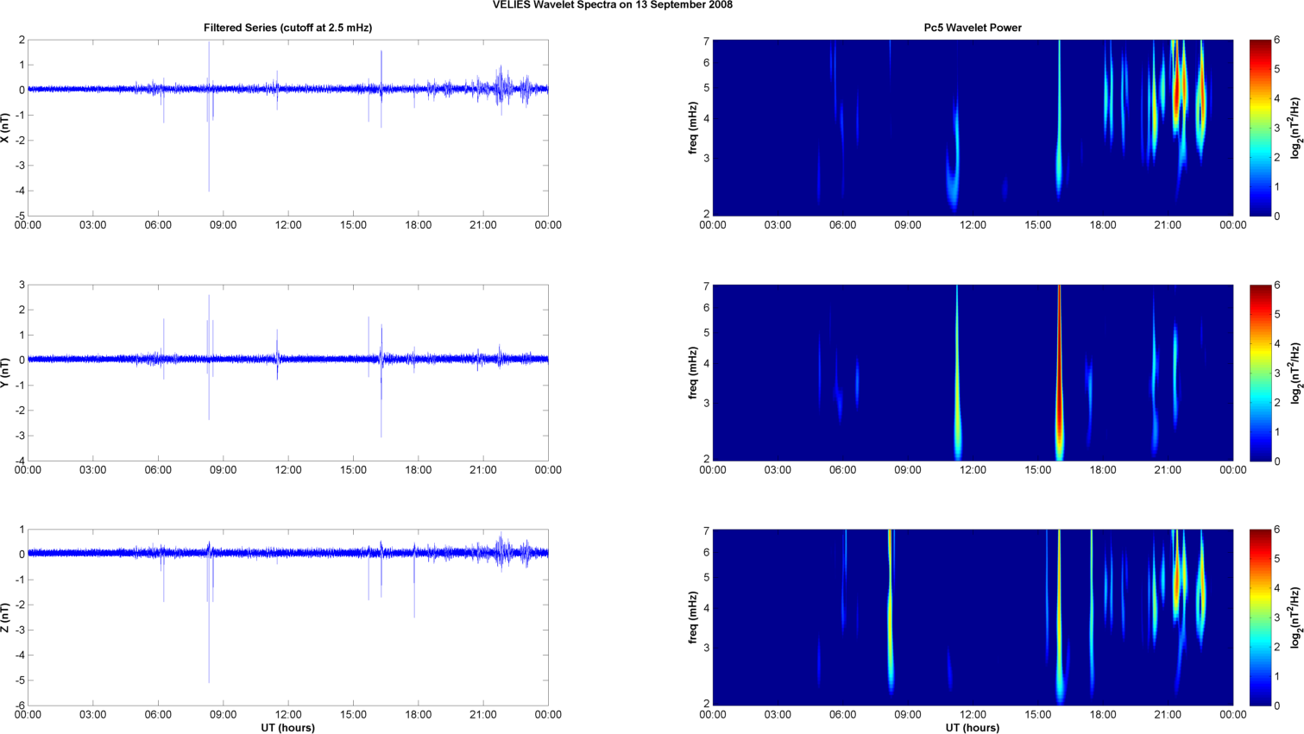Click the log2(nT²/Hz) label beside the top colorbar

[1295, 128]
